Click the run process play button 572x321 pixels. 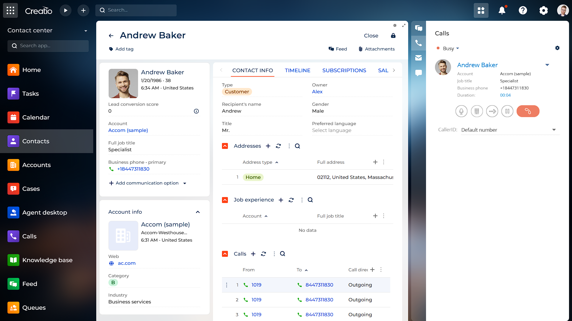(66, 10)
